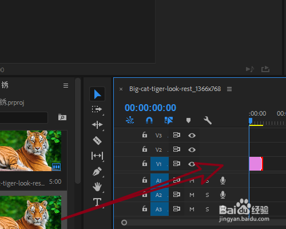Toggle V2 sync lock icon
The width and height of the screenshot is (286, 229).
coord(177,149)
